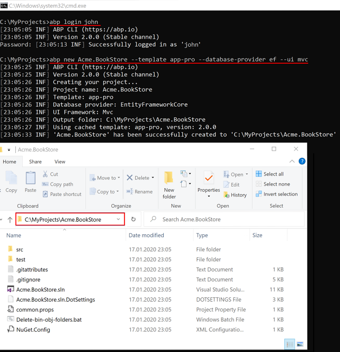Open quick access toolbar customize arrow

point(9,149)
